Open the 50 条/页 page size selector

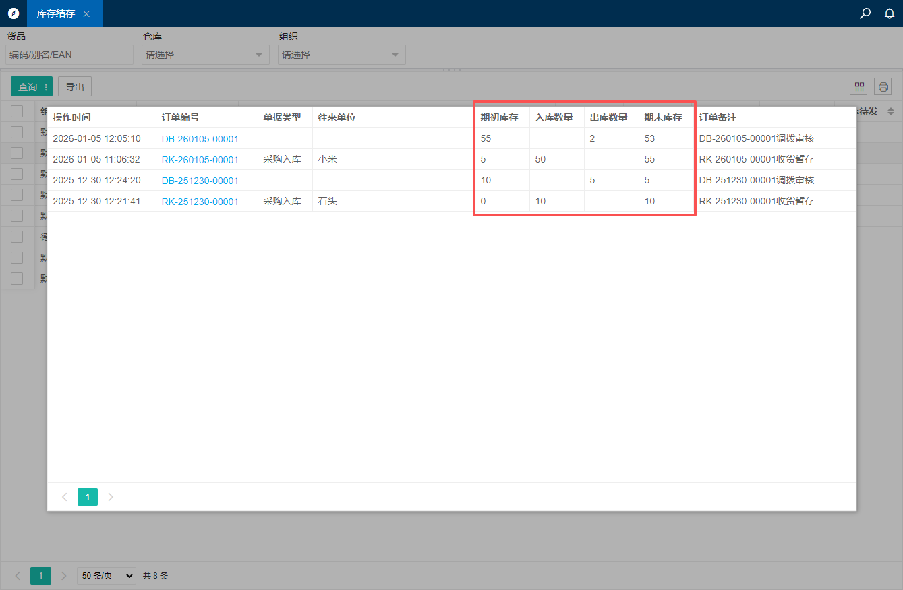tap(106, 576)
